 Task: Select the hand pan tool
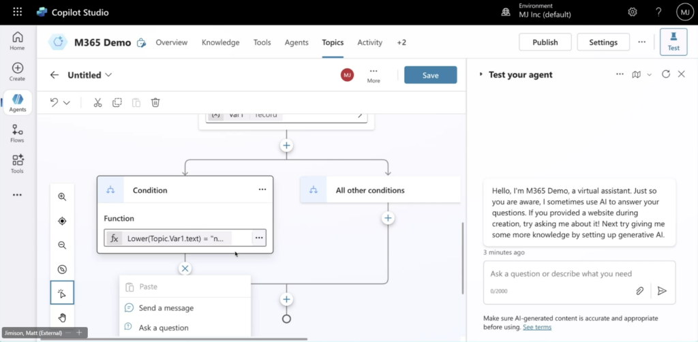click(62, 317)
